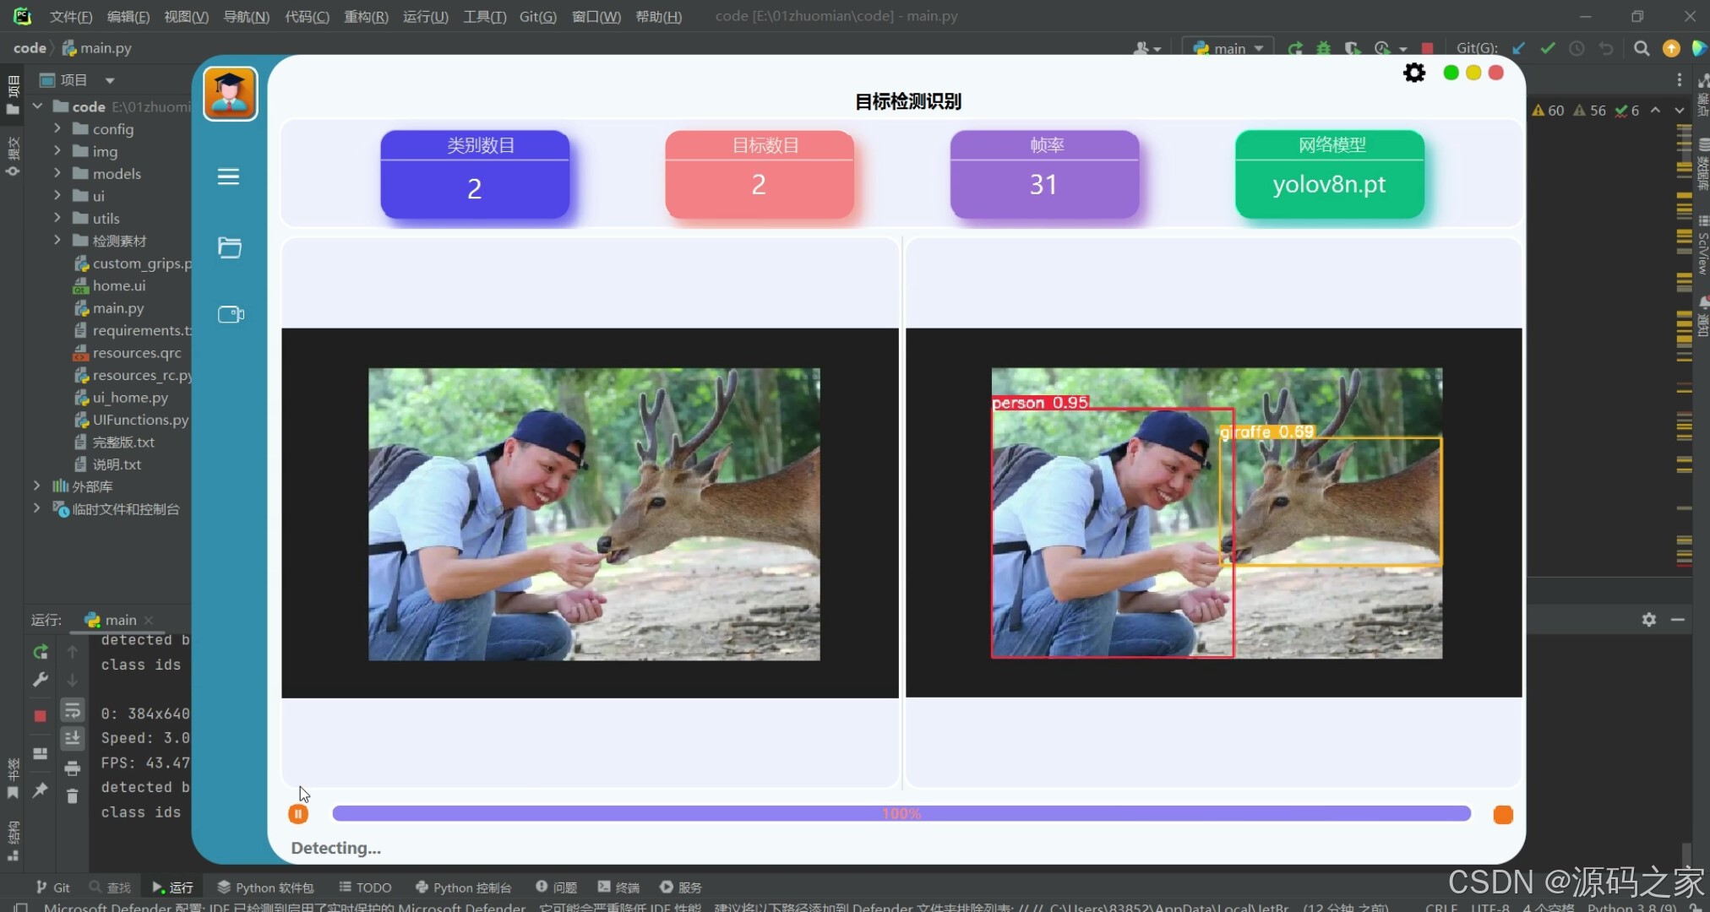Click the 类别数目 card

tap(475, 175)
